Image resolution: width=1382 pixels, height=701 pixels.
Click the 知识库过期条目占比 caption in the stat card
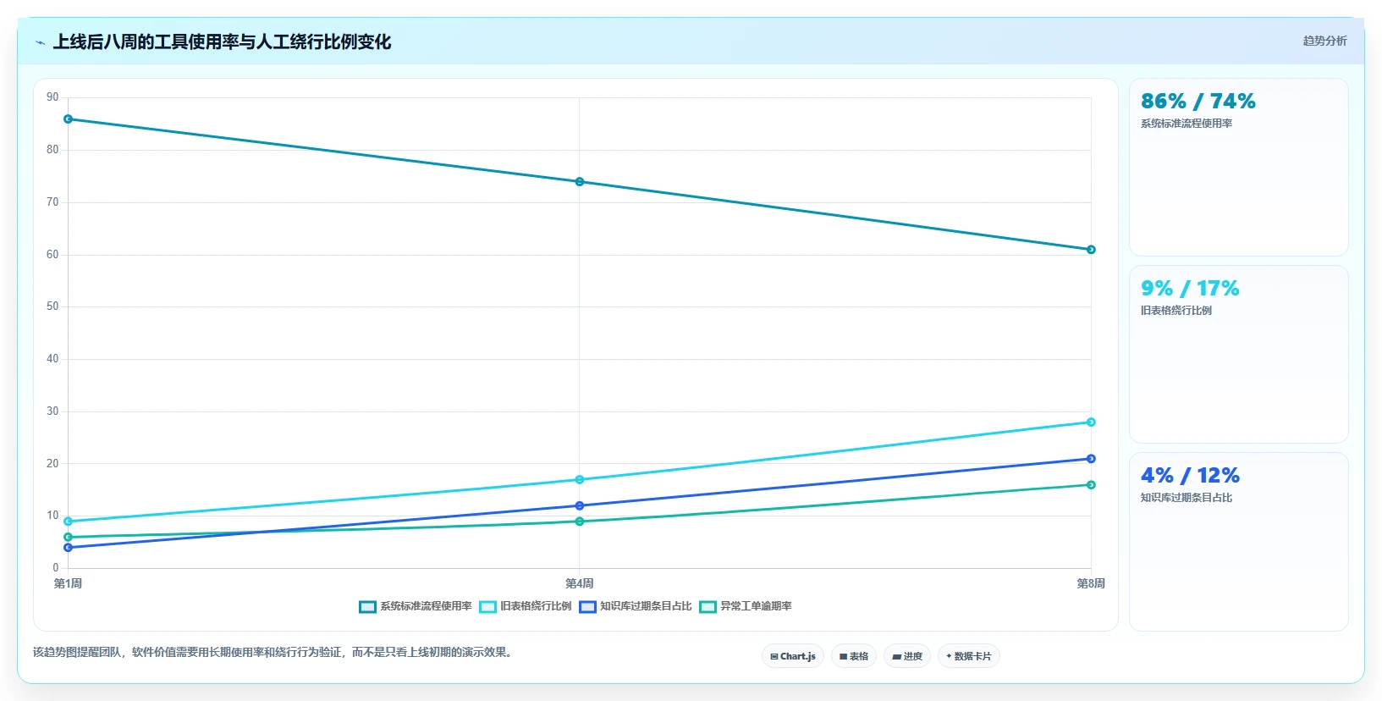pos(1186,498)
